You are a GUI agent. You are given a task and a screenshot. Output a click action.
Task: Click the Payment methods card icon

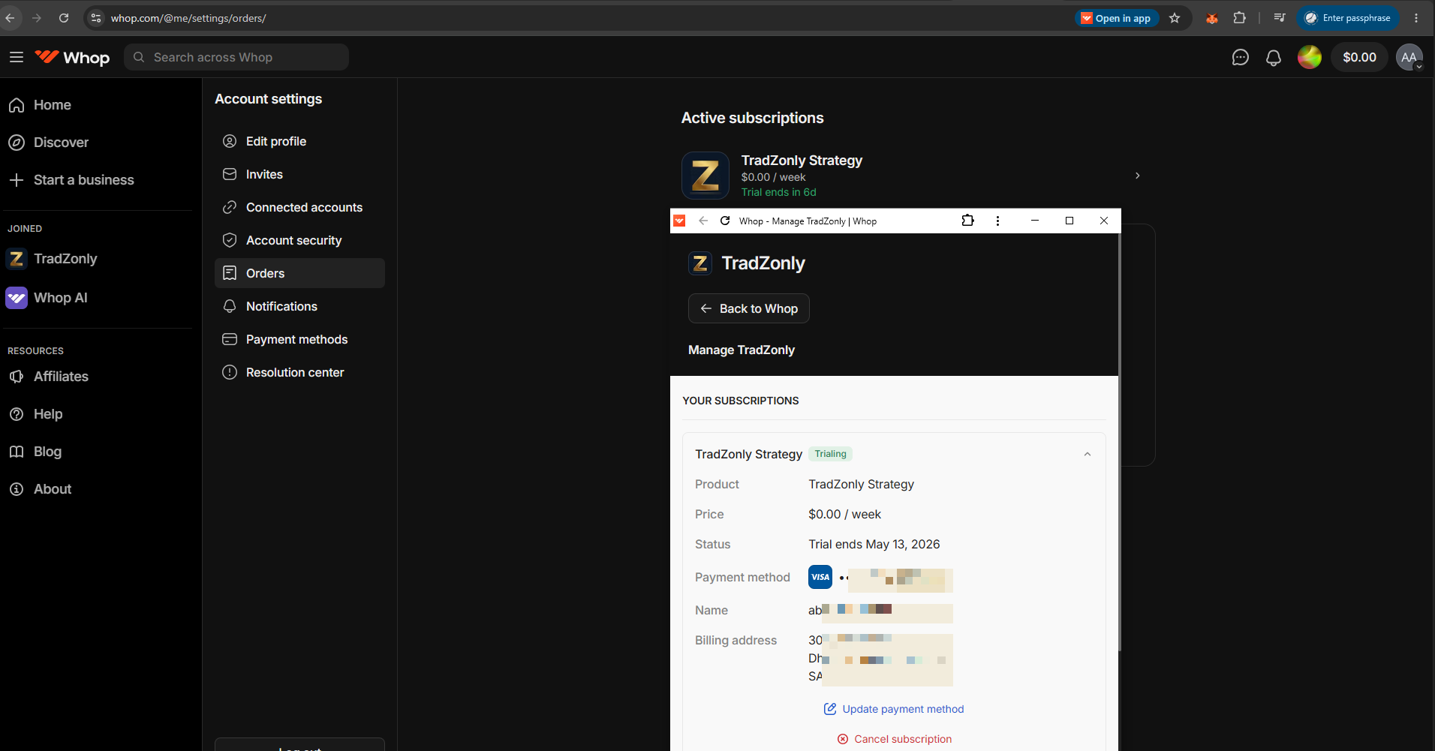(230, 339)
